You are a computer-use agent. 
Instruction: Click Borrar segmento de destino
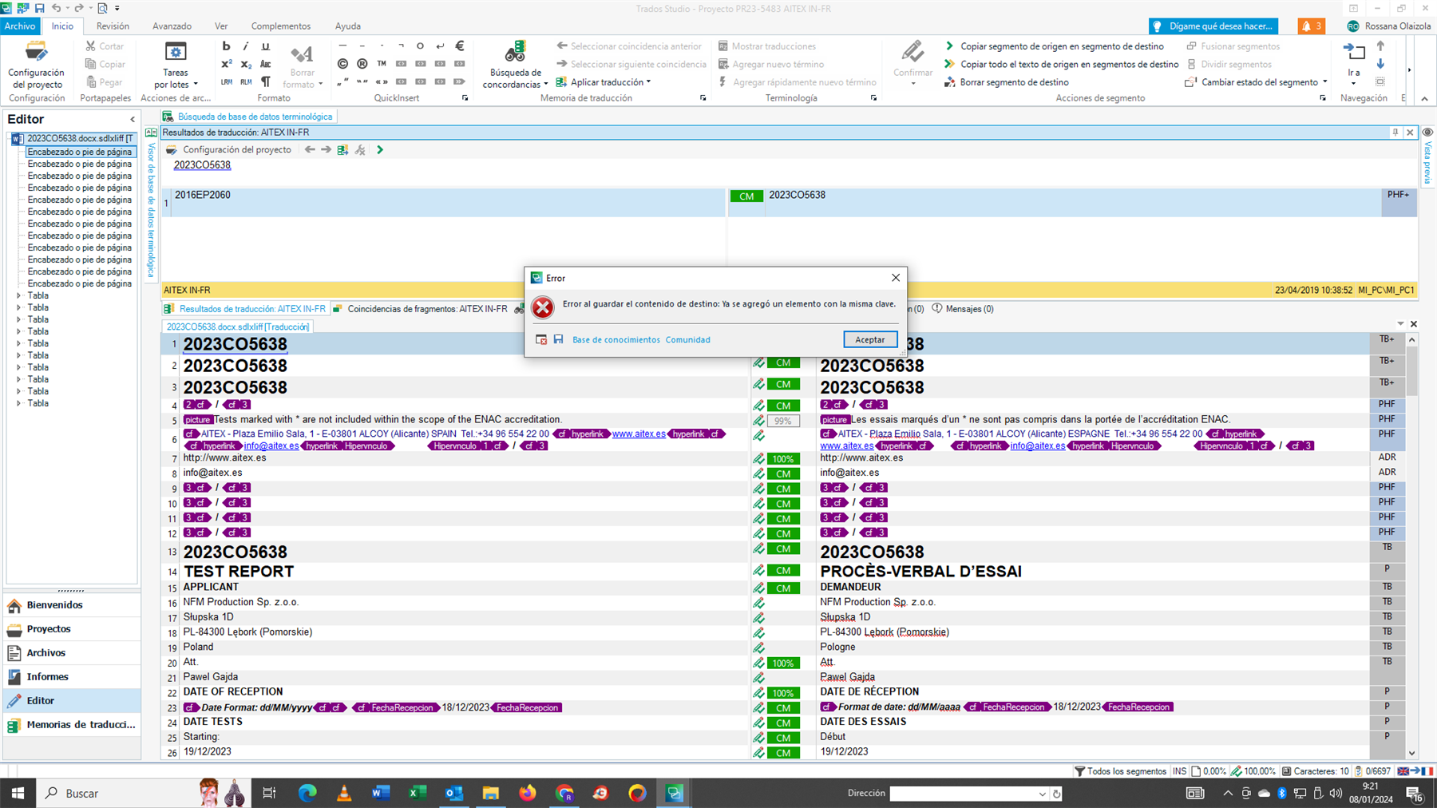(1006, 81)
